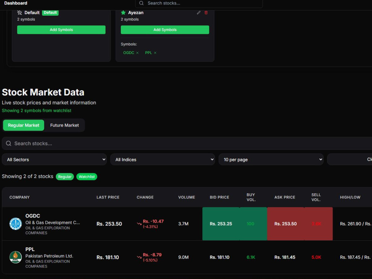This screenshot has width=372, height=279.
Task: Click the BID PRICE column header
Action: click(219, 197)
